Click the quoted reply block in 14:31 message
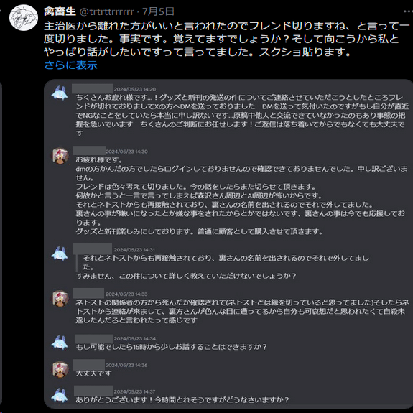 coord(224,262)
